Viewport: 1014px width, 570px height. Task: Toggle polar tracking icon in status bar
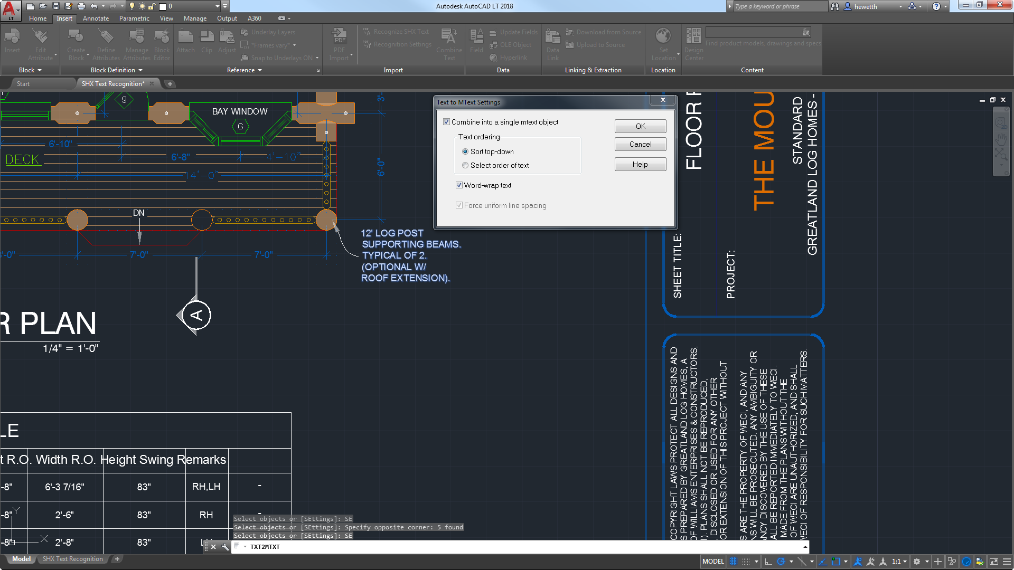point(781,562)
